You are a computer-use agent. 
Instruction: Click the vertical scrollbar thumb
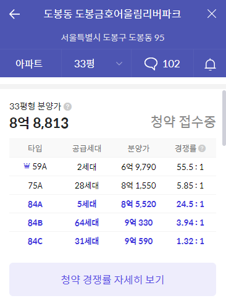(224, 118)
